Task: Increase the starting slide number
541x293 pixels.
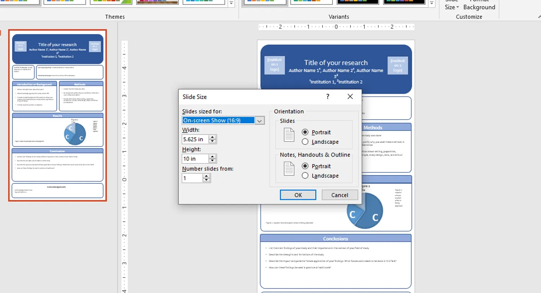Action: pos(206,176)
